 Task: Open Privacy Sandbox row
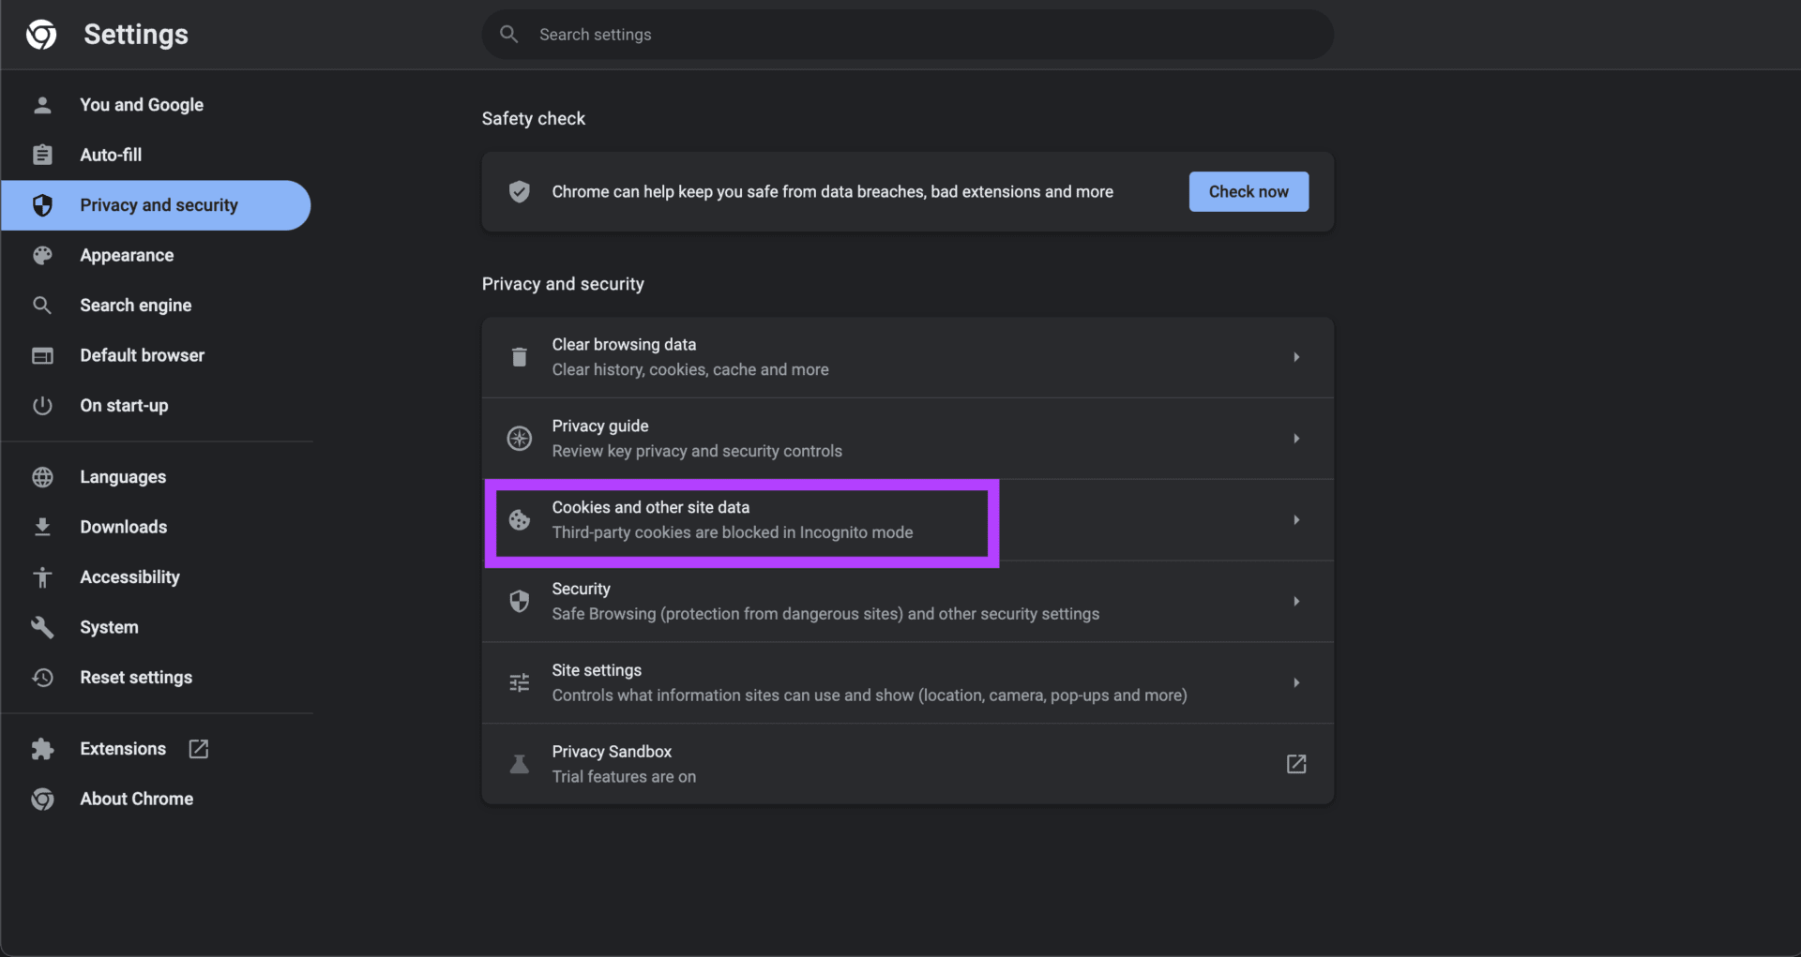point(907,765)
